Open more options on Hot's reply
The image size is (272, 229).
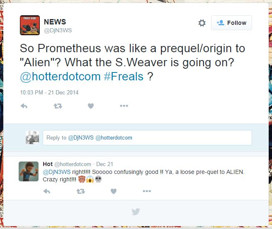(x=147, y=191)
